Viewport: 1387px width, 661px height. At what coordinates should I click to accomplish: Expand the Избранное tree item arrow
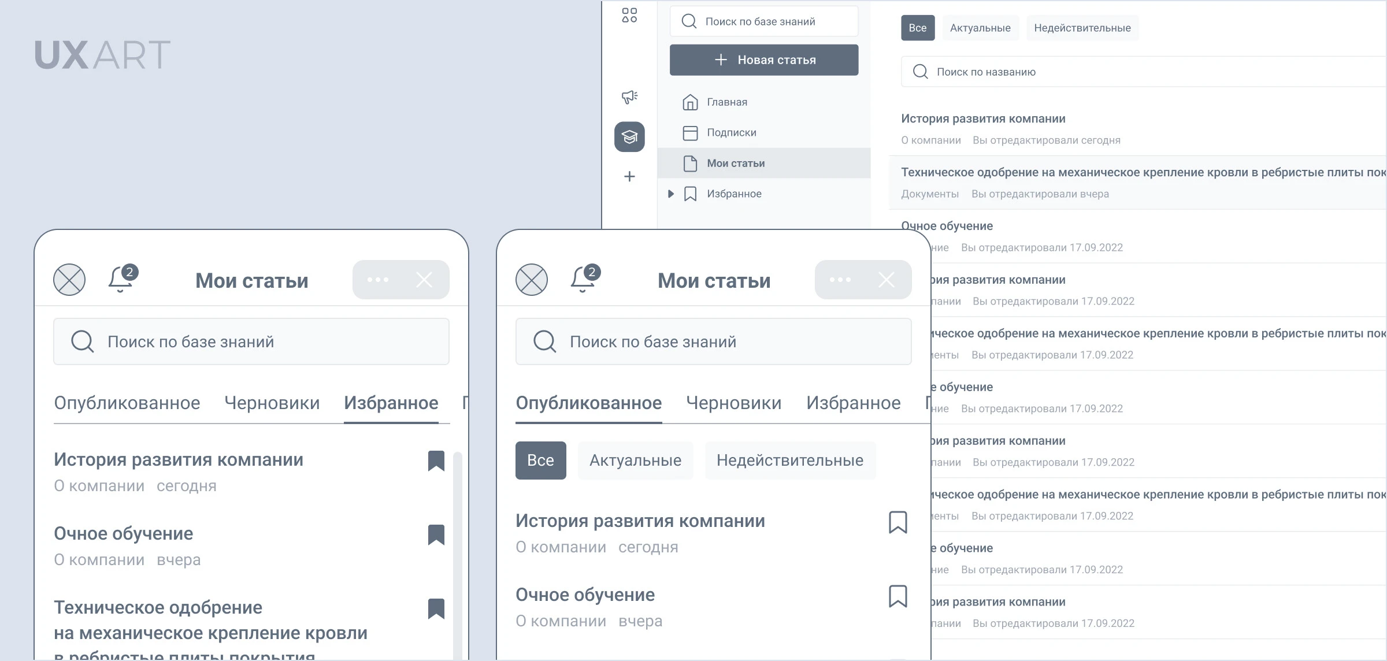[670, 194]
